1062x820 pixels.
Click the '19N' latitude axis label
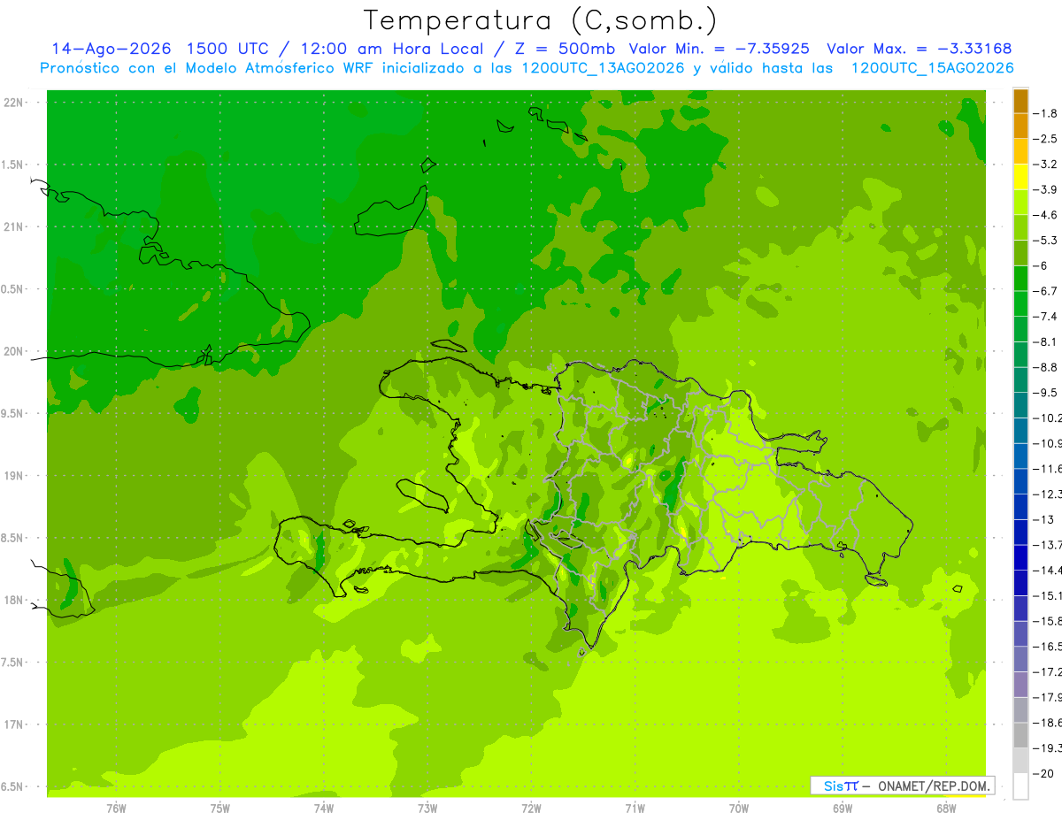pos(12,476)
